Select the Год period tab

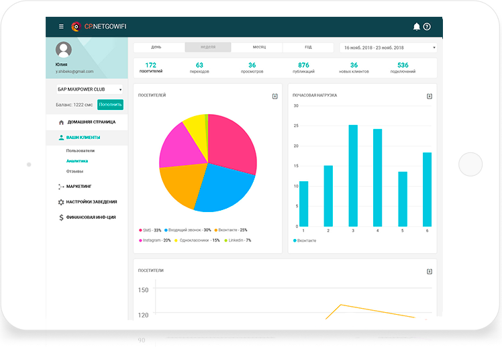pos(308,48)
